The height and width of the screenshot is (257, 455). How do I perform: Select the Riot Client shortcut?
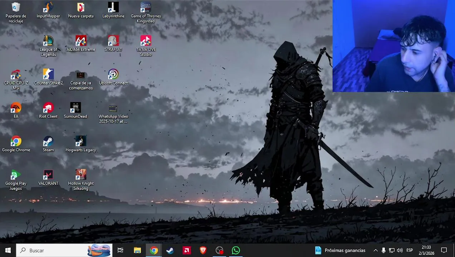pos(48,111)
